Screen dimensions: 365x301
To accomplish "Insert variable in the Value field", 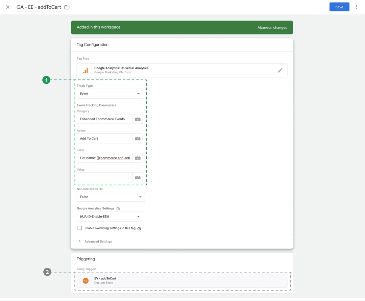I will click(x=138, y=177).
